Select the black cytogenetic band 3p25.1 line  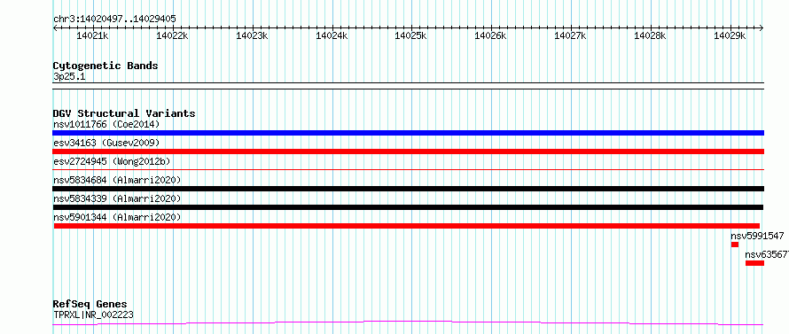coord(408,86)
